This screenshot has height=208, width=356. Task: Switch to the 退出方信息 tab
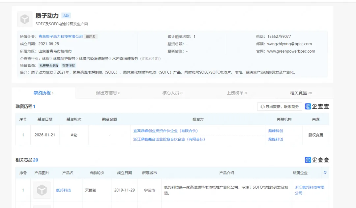pos(108,93)
